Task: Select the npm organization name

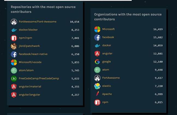Action: pos(105,102)
